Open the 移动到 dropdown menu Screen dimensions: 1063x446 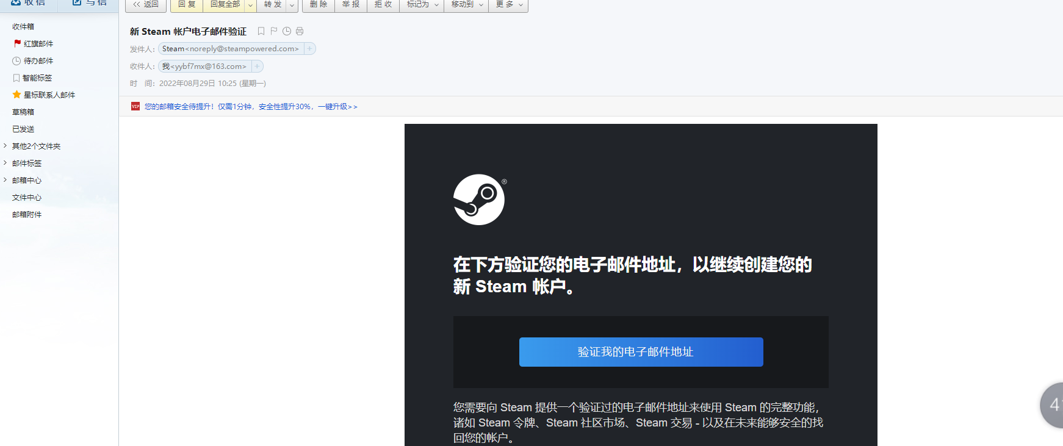[466, 5]
